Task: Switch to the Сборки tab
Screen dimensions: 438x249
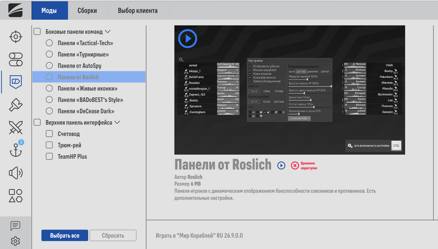Action: pyautogui.click(x=87, y=10)
